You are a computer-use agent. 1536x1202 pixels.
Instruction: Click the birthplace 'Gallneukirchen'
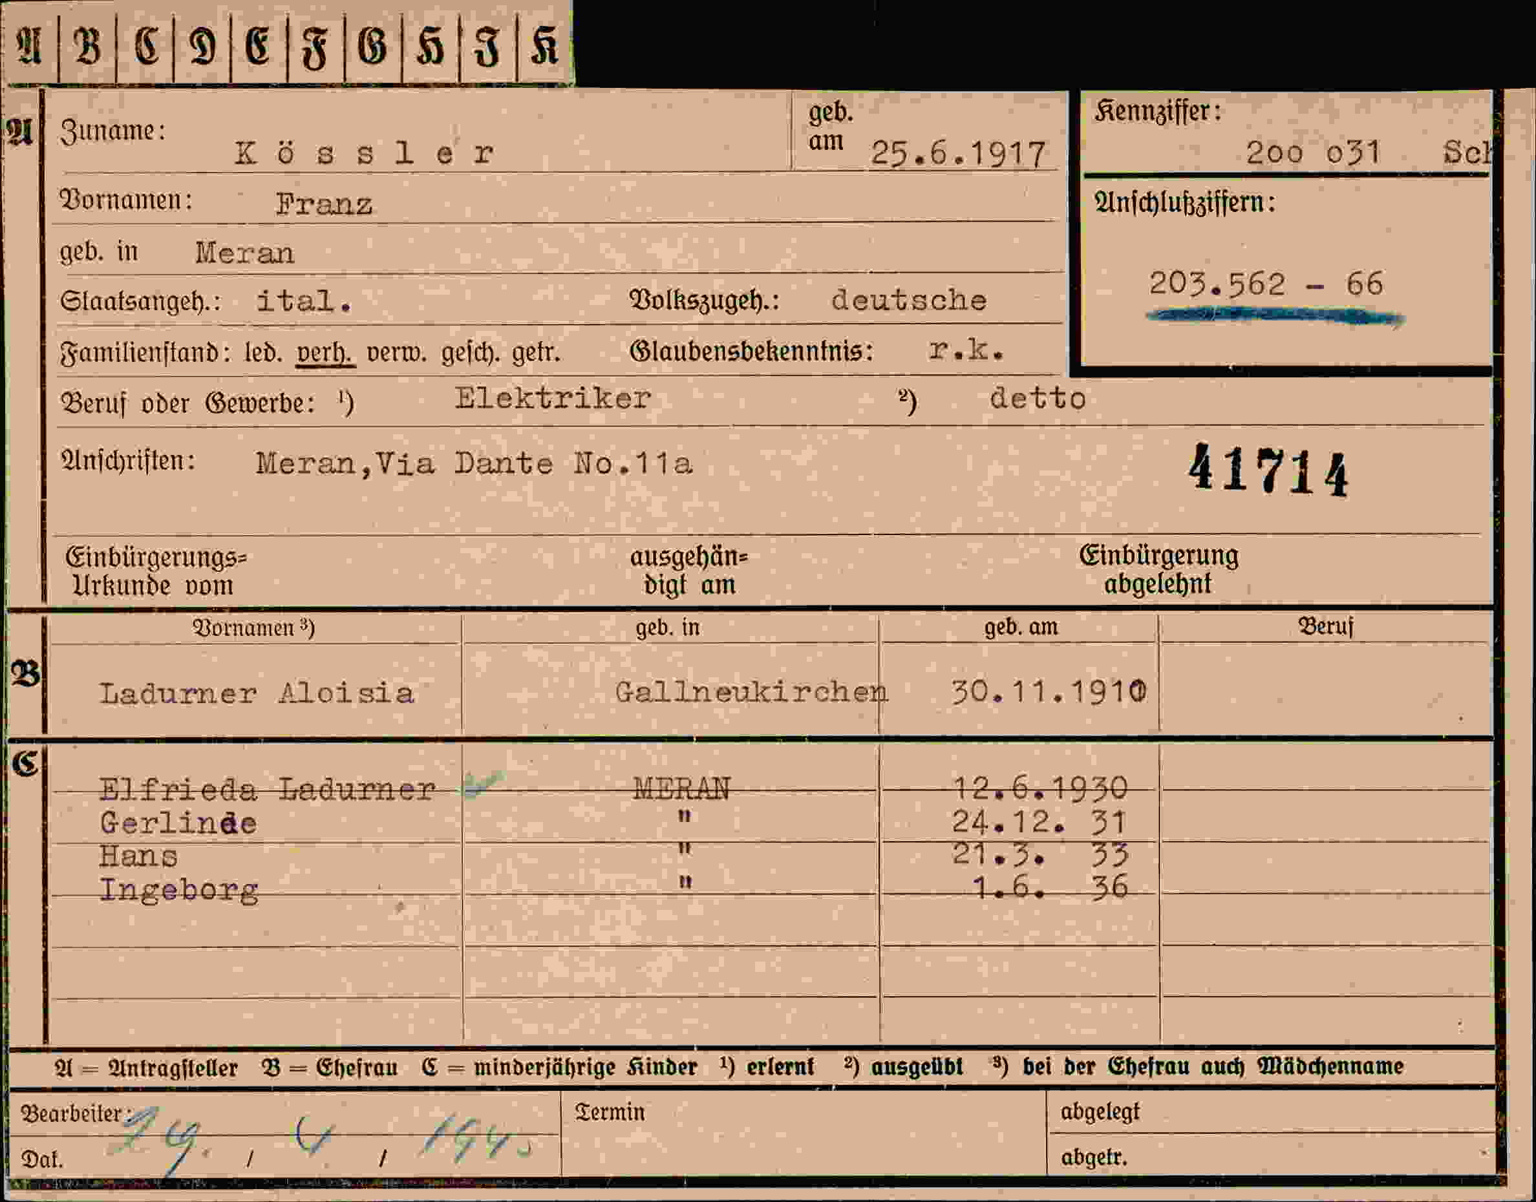751,693
